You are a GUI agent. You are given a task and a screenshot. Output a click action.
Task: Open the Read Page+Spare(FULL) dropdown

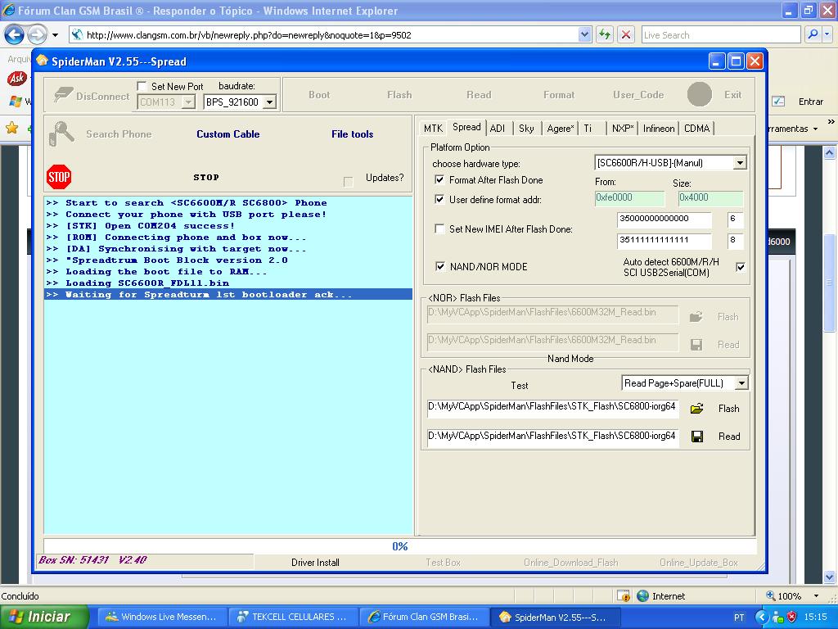click(741, 383)
